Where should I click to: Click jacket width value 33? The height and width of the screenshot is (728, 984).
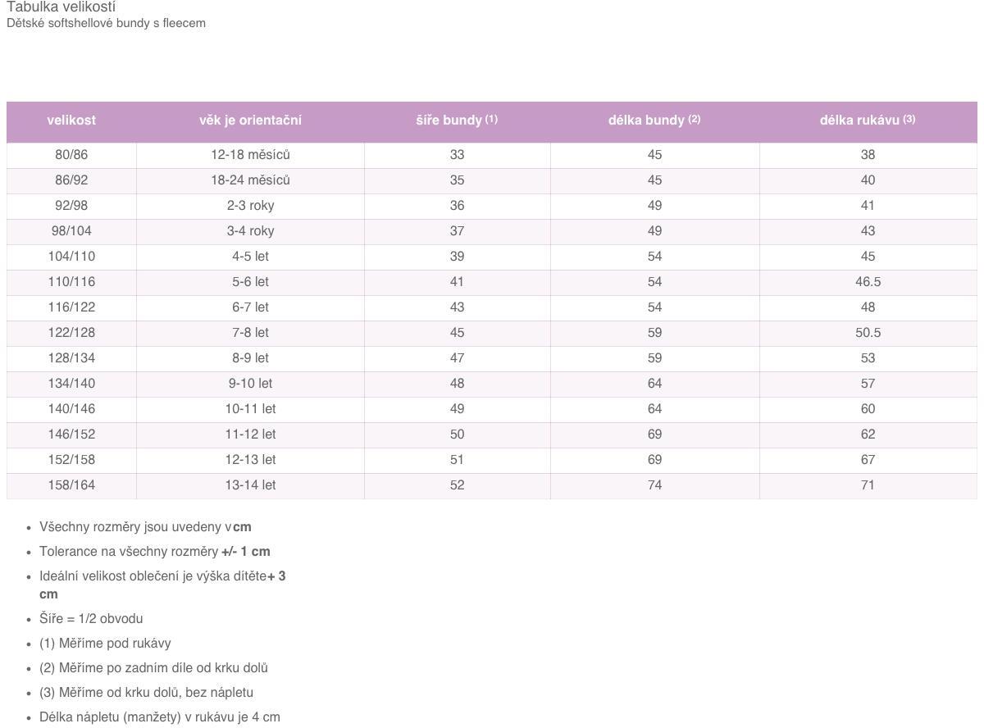pos(457,155)
